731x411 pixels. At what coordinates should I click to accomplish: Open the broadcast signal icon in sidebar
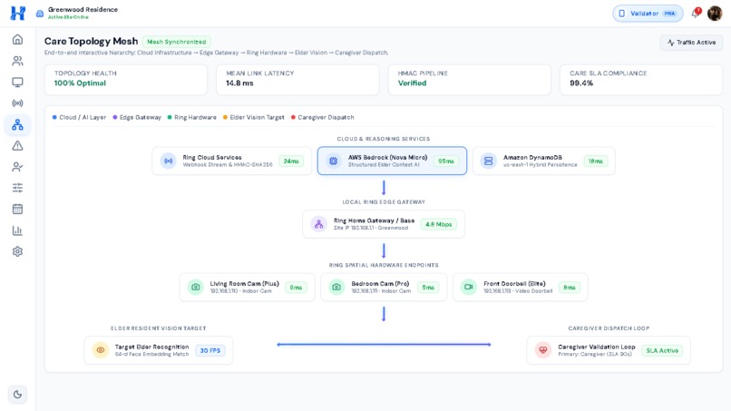(17, 103)
